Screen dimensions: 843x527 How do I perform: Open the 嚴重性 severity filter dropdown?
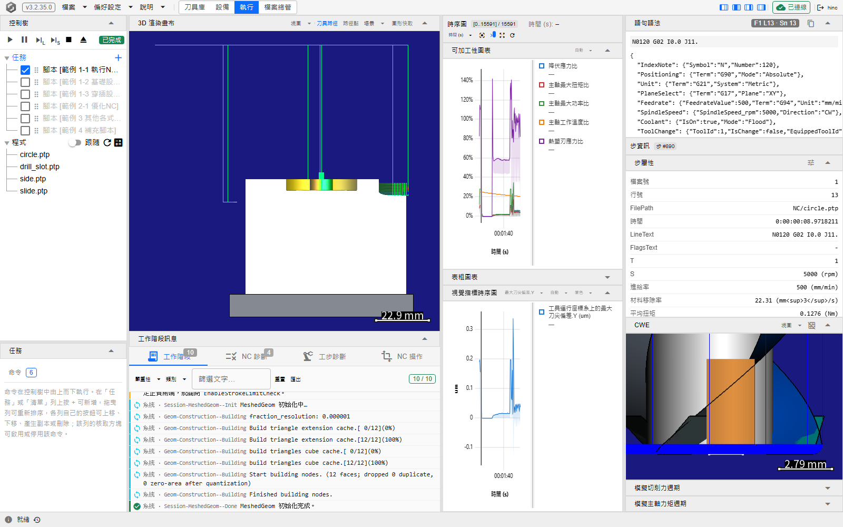pos(148,379)
